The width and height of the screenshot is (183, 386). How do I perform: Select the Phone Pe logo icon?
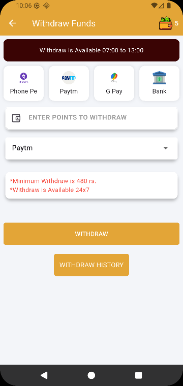23,78
